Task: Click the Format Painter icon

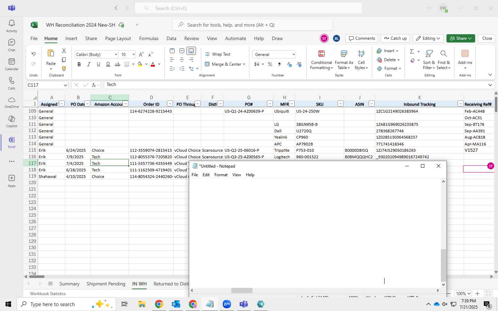Action: pyautogui.click(x=64, y=69)
